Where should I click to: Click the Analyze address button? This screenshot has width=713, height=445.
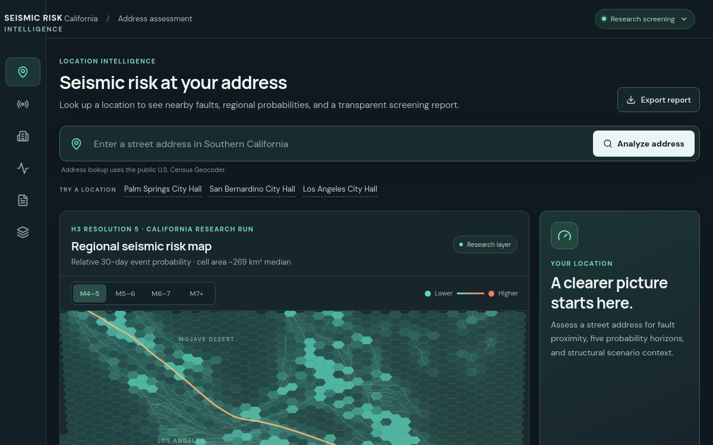643,144
